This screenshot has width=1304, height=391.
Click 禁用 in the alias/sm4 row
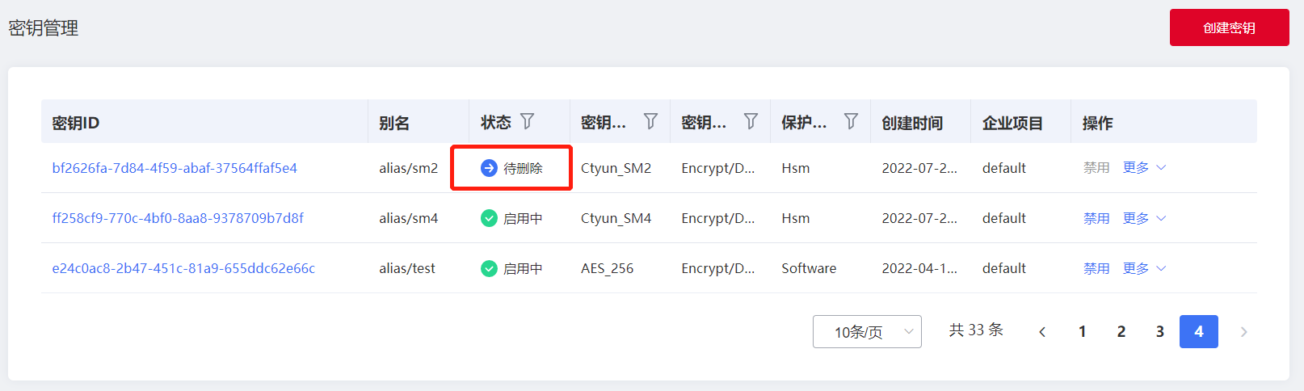pos(1096,218)
